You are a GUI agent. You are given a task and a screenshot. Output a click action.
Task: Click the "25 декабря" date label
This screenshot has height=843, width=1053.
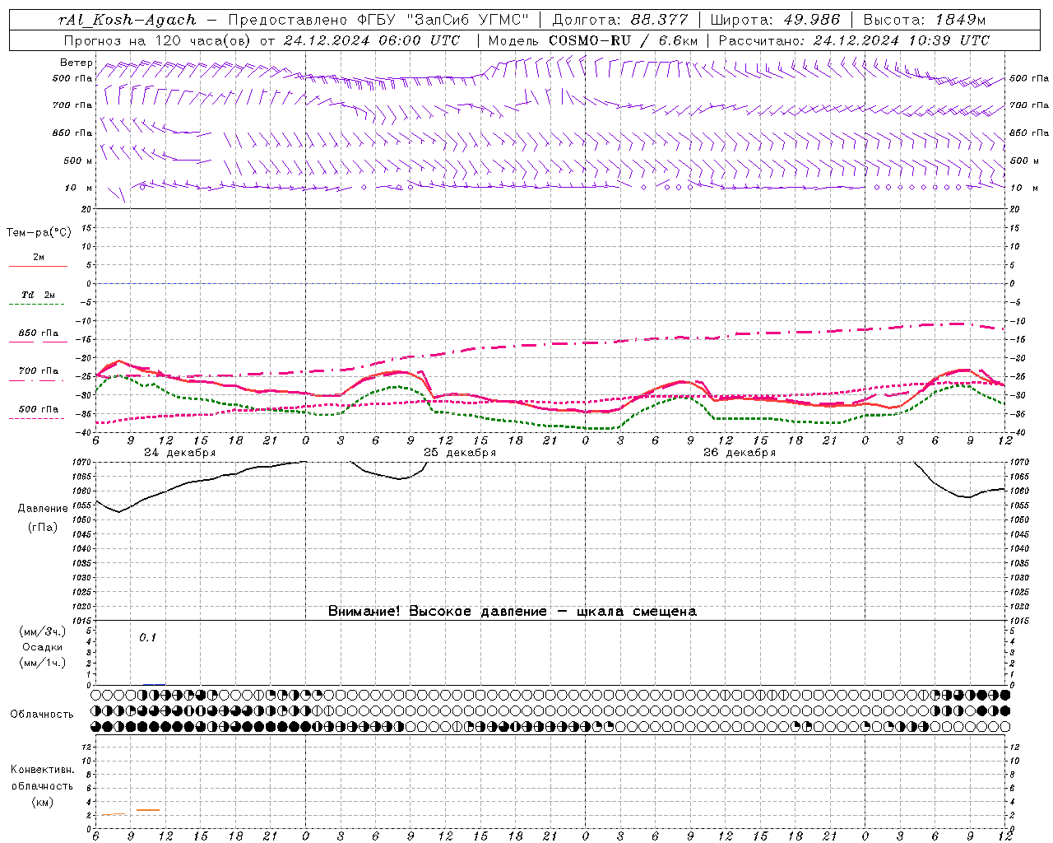coord(460,453)
